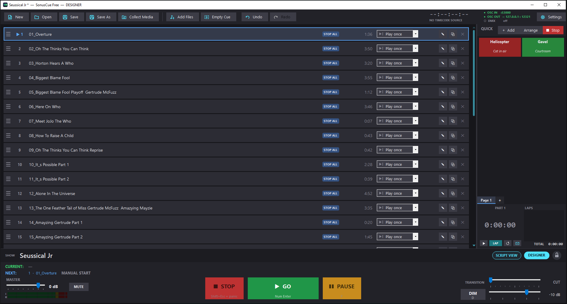Switch to SCRIPT VIEW
567x304 pixels.
[506, 256]
